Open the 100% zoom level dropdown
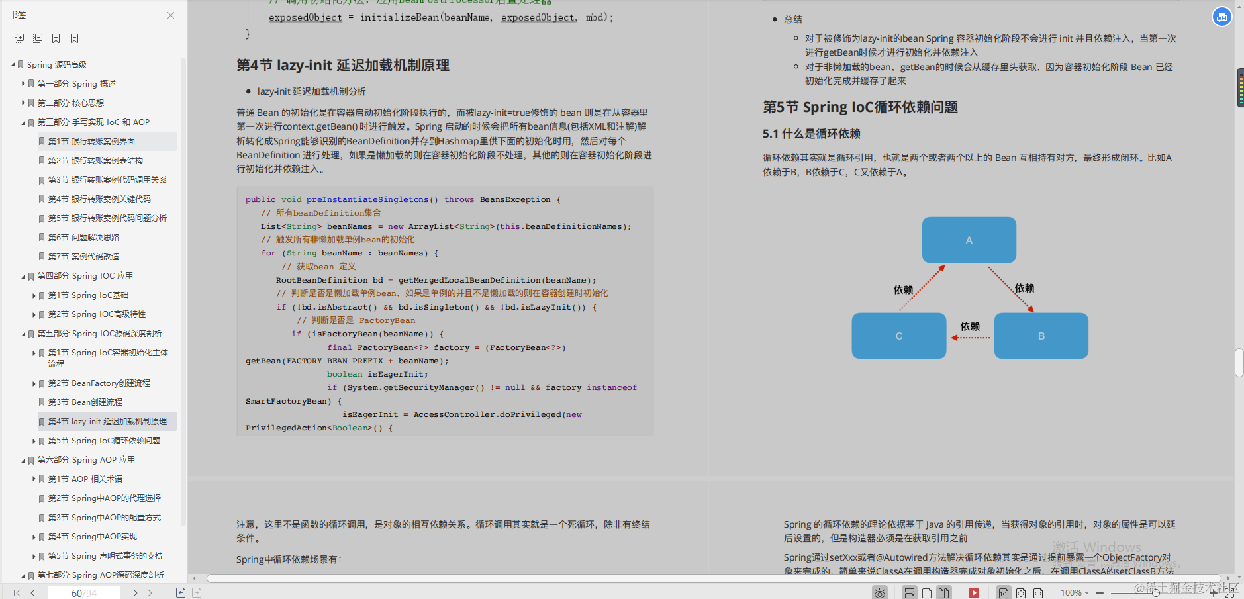Screen dimensions: 1244x599 click(x=1074, y=593)
